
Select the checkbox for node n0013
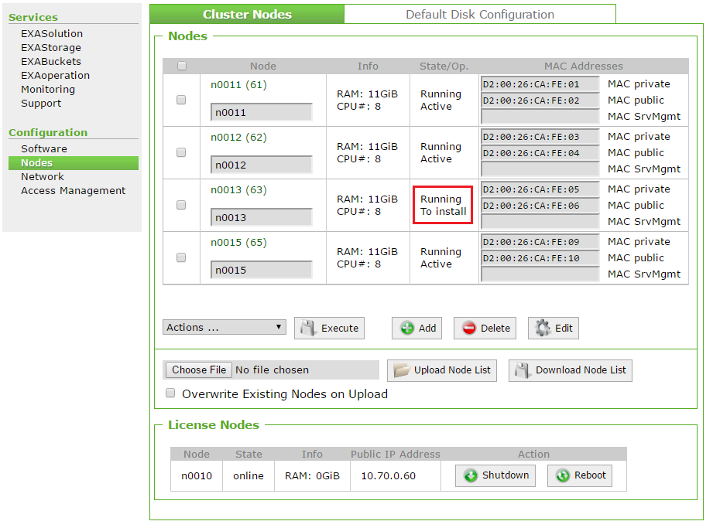click(x=181, y=205)
